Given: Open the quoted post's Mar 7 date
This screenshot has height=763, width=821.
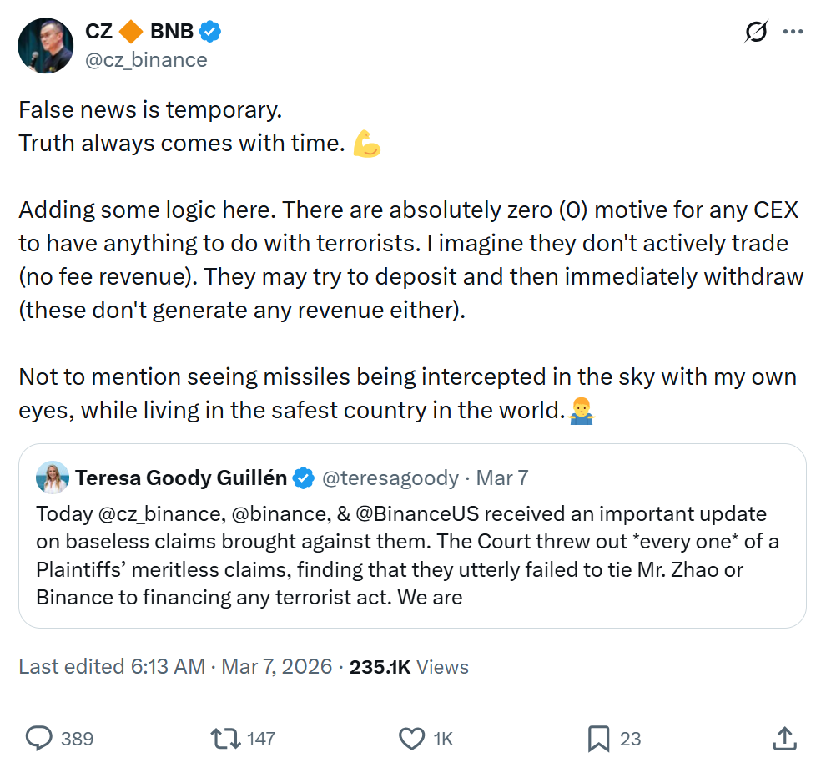Looking at the screenshot, I should tap(502, 478).
